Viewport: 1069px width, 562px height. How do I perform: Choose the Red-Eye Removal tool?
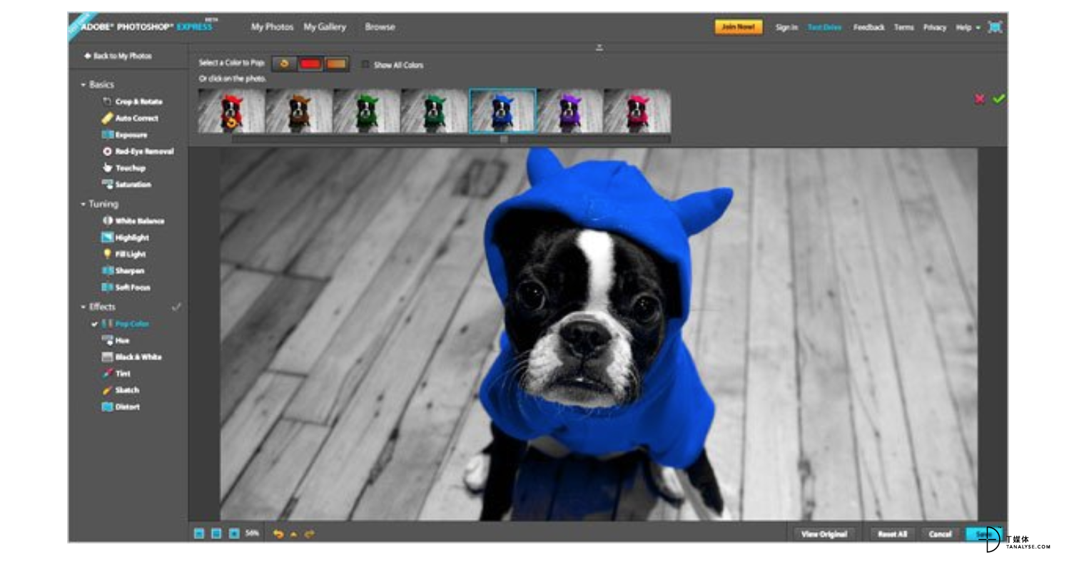pos(138,151)
